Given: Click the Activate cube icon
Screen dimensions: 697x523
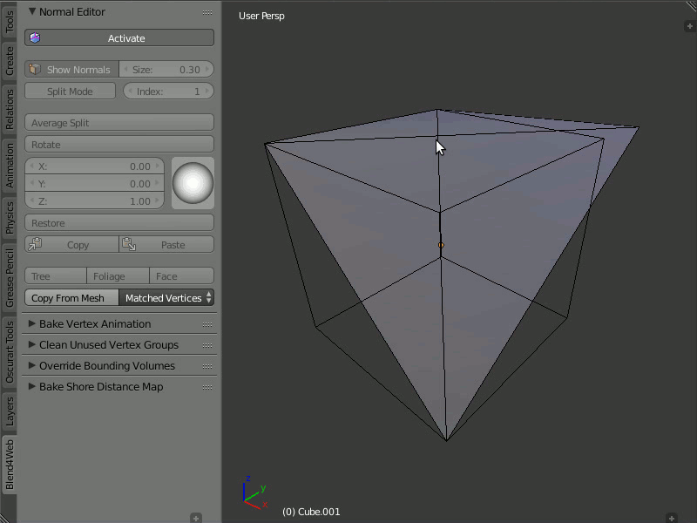Looking at the screenshot, I should pos(35,38).
